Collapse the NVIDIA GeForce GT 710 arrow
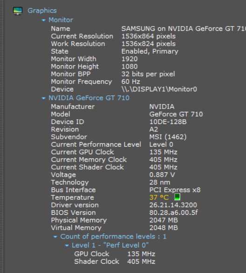Image resolution: width=246 pixels, height=273 pixels. [43, 98]
